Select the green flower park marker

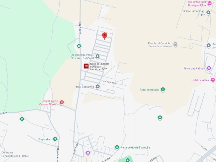(79, 46)
